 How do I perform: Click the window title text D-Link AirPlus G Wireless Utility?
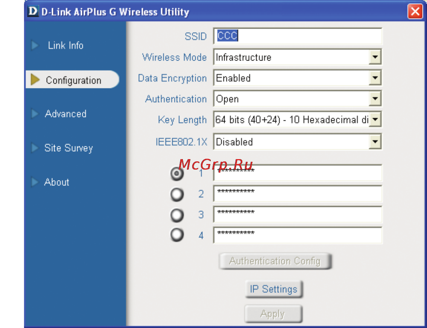[115, 12]
